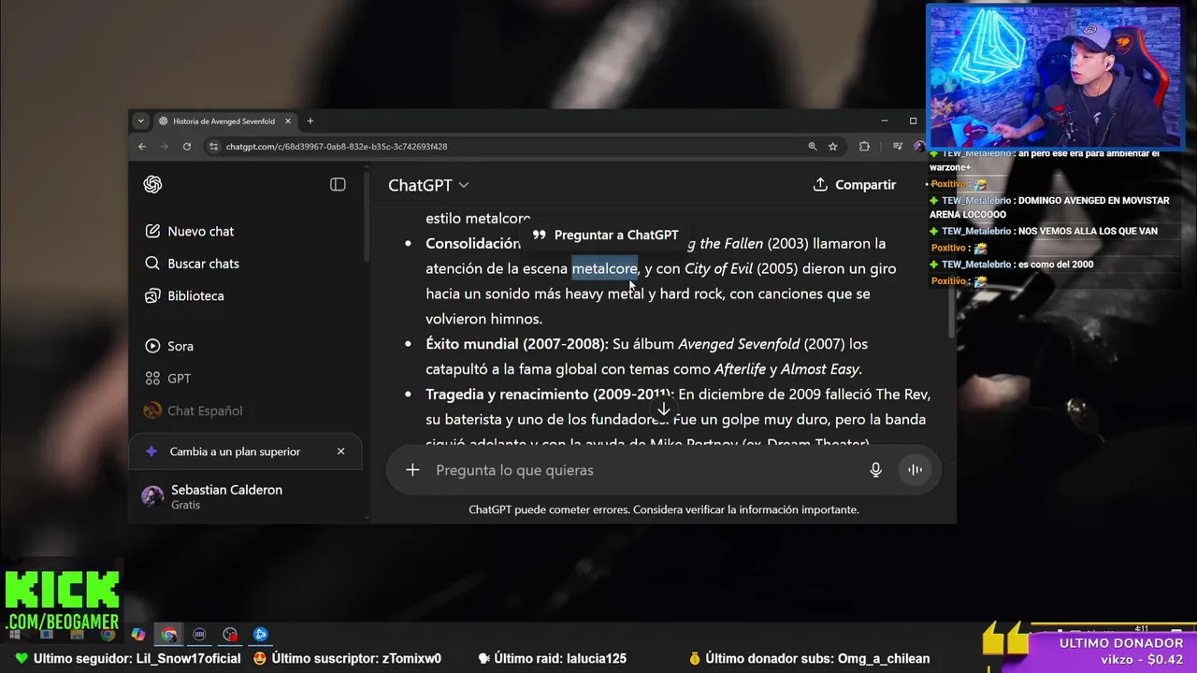Go forward in the browser
1197x673 pixels.
click(x=165, y=147)
